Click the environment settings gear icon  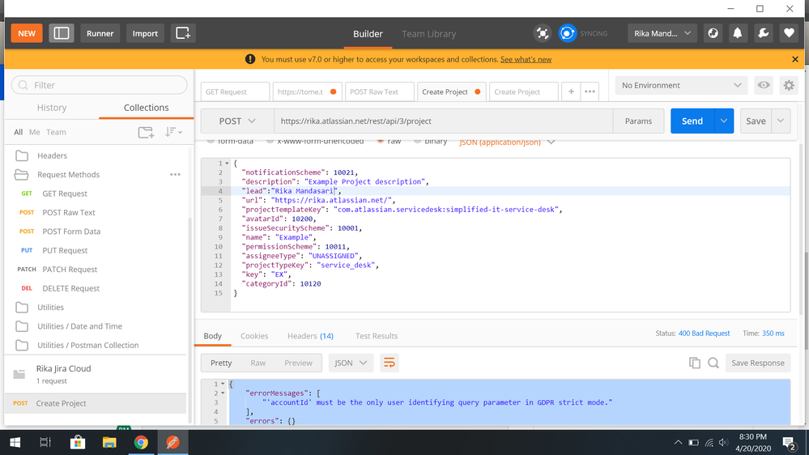788,85
